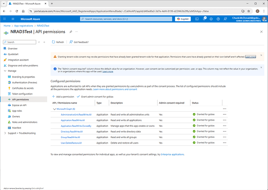Open ellipsis menu for Application.ReadWrite.All row

[224, 120]
